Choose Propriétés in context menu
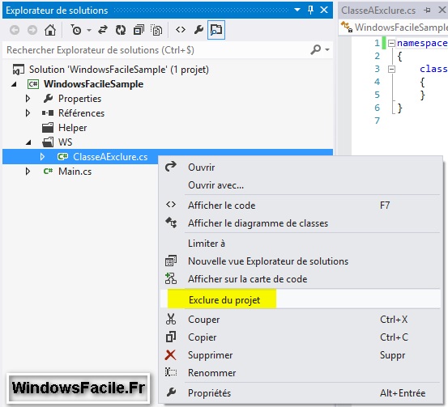The width and height of the screenshot is (448, 407). pos(300,393)
